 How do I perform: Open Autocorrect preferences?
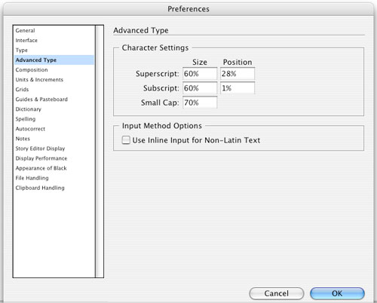click(30, 129)
